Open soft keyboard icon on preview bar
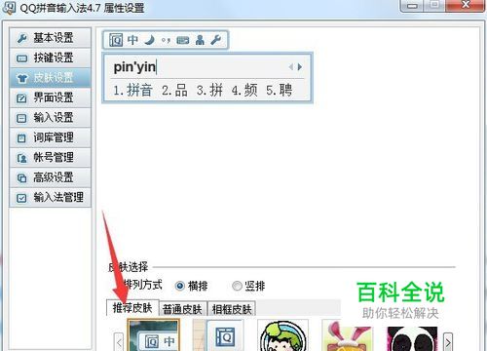Image resolution: width=487 pixels, height=351 pixels. (x=183, y=40)
